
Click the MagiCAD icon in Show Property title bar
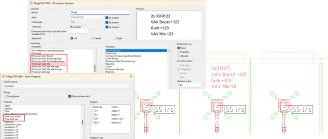coord(4,76)
